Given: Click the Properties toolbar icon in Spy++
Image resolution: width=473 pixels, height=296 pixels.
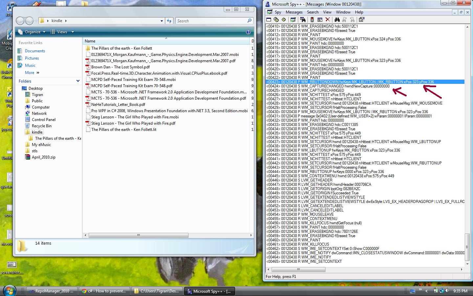Looking at the screenshot, I should (362, 19).
